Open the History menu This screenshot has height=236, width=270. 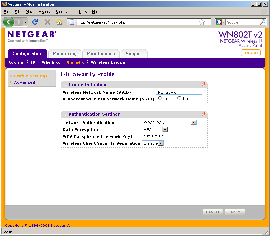click(45, 12)
